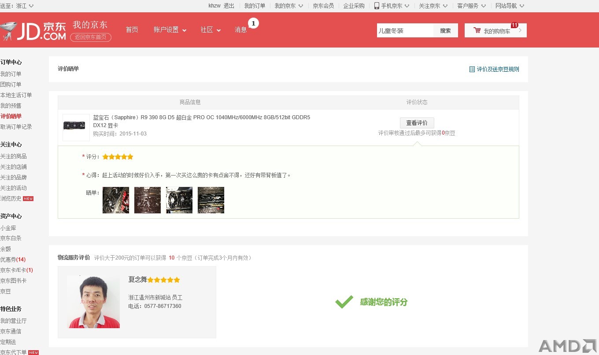Open 京东通信 in the sidebar
Screen dimensions: 599x355
11,331
